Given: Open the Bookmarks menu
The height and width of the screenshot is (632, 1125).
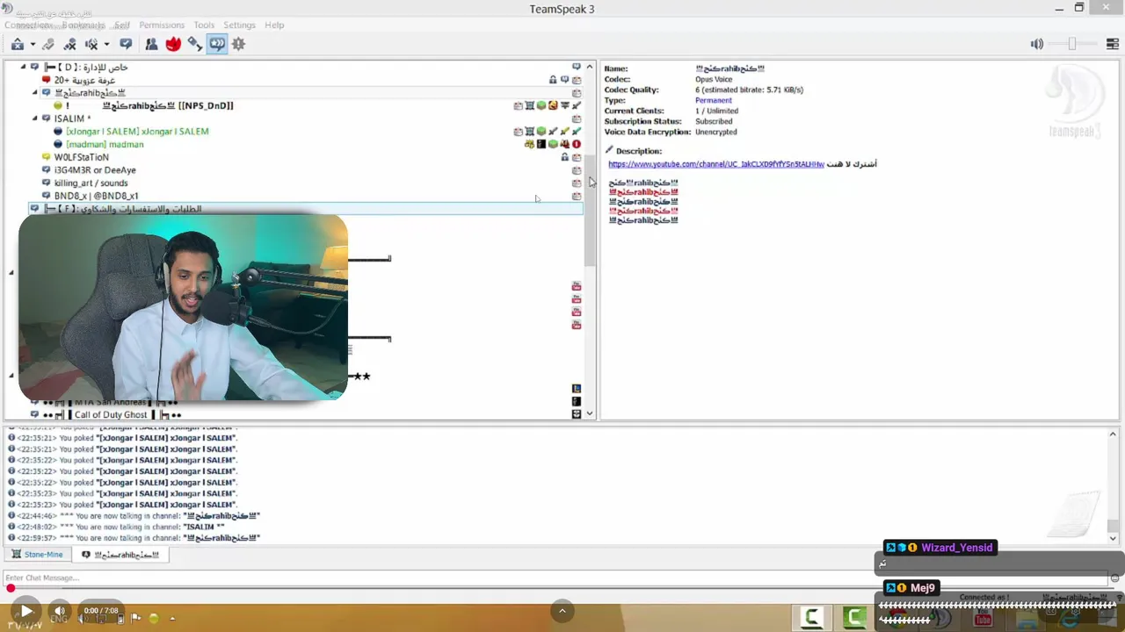Looking at the screenshot, I should [x=83, y=25].
